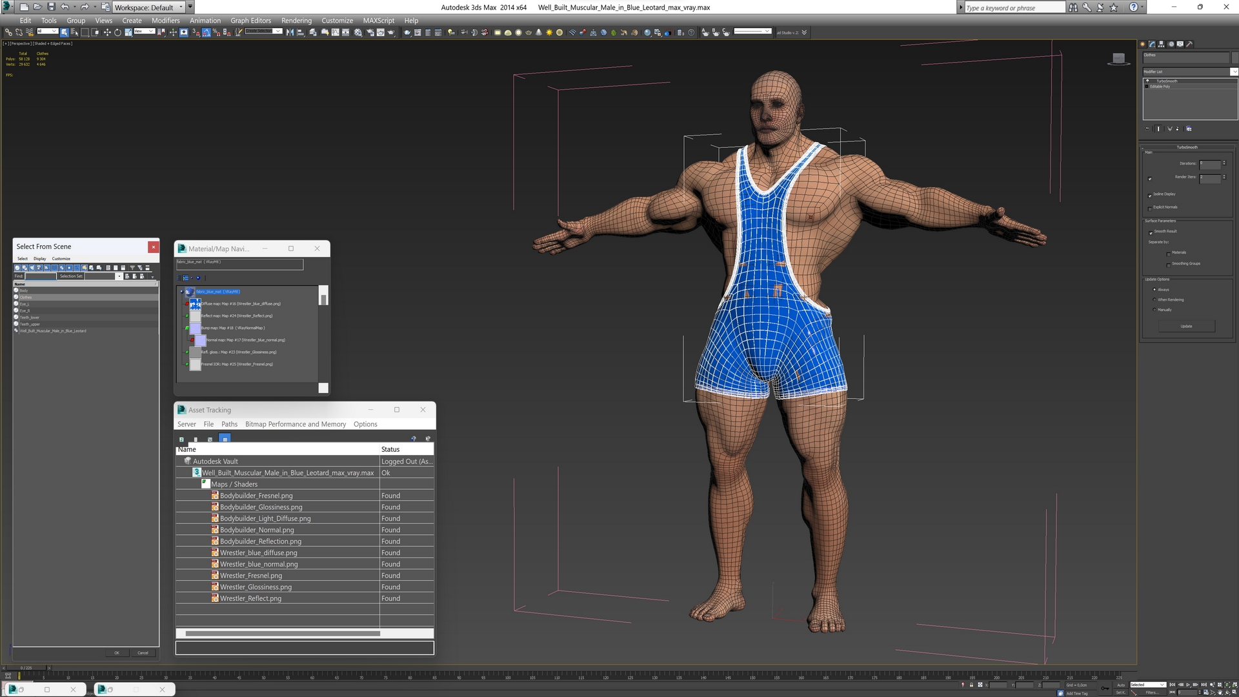The width and height of the screenshot is (1239, 697).
Task: Click the keyword search input field
Action: pyautogui.click(x=1014, y=8)
